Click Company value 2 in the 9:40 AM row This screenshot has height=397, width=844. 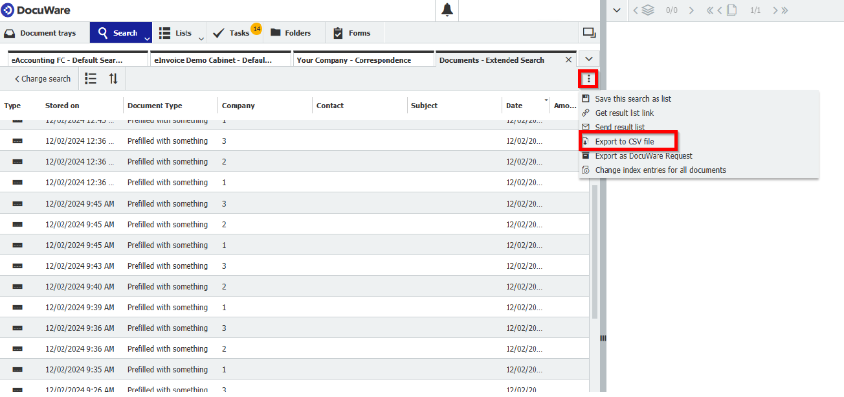click(224, 286)
